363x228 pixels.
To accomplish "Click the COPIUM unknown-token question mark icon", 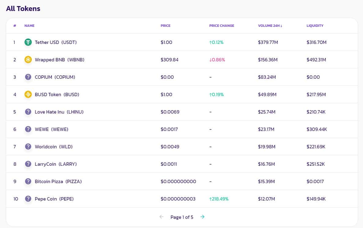I will [x=28, y=77].
